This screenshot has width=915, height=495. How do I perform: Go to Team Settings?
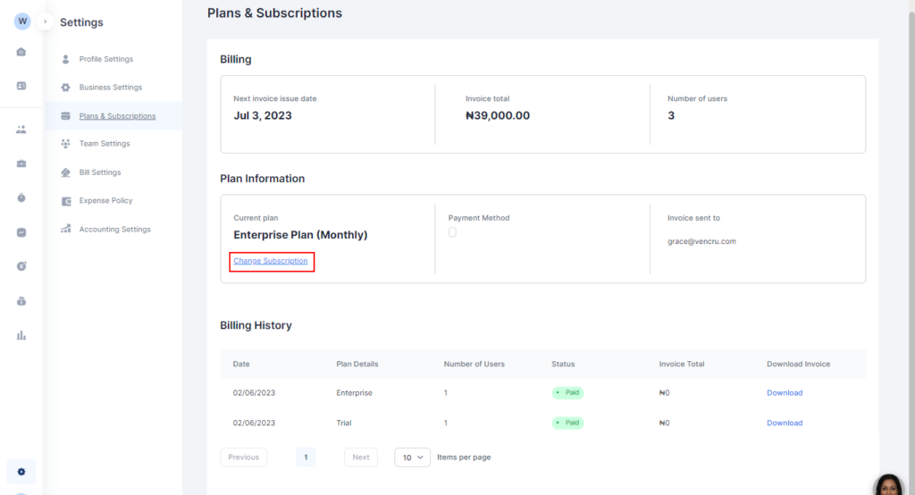point(104,144)
